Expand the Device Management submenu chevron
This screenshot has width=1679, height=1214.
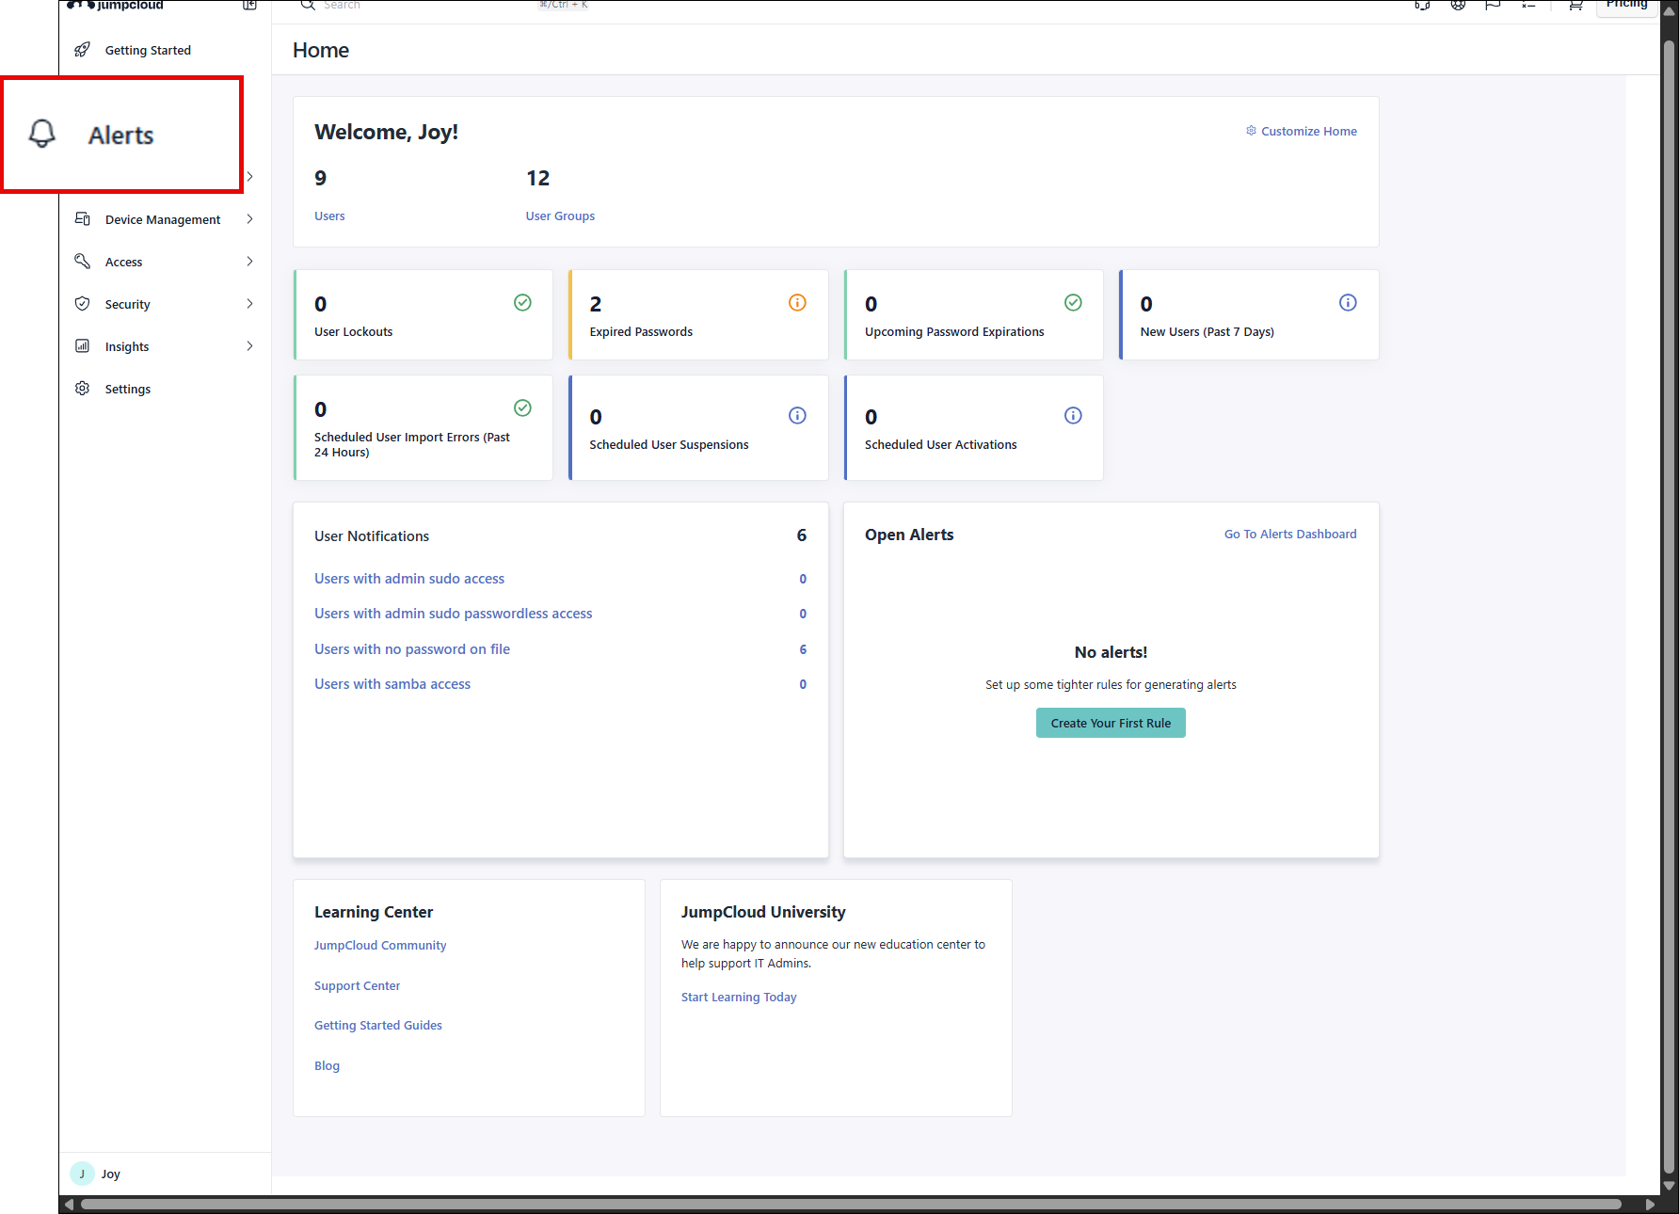pyautogui.click(x=249, y=219)
